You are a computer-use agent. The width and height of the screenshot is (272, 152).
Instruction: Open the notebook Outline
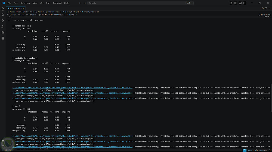tap(70, 15)
